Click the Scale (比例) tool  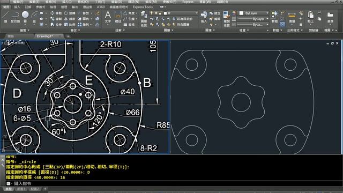[70, 25]
